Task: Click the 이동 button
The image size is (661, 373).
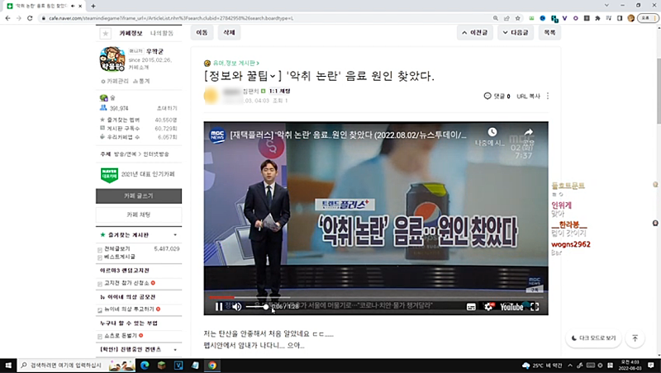Action: click(x=202, y=32)
